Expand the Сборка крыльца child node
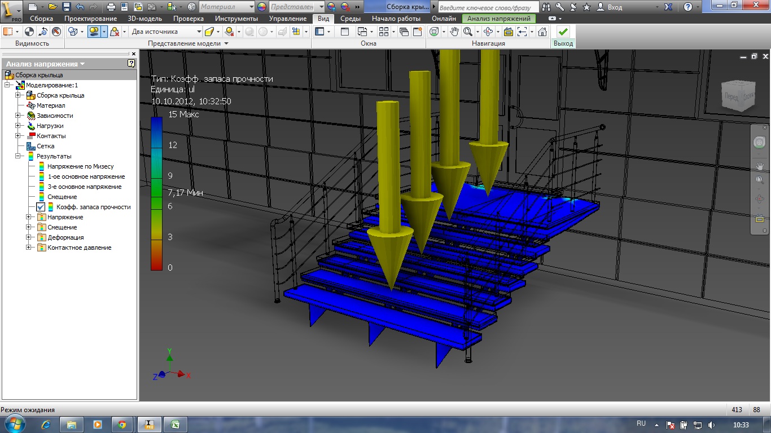Viewport: 771px width, 433px height. tap(19, 95)
